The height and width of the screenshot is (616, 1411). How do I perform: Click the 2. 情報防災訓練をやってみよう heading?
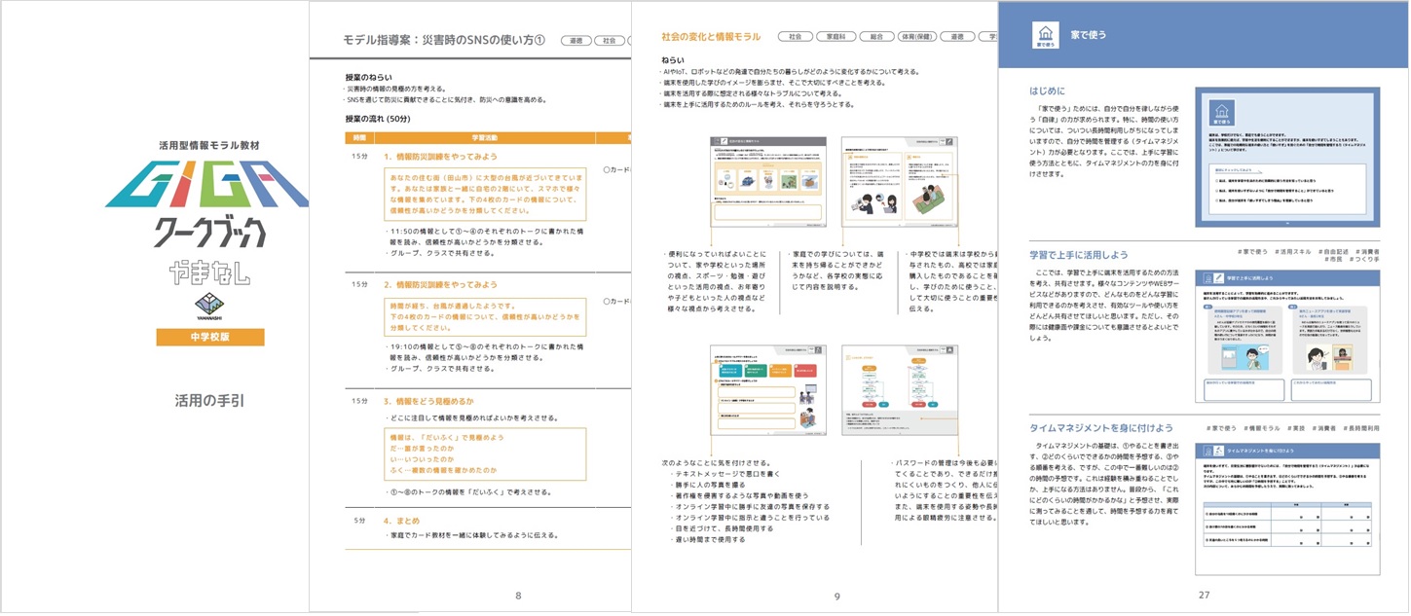pyautogui.click(x=440, y=285)
